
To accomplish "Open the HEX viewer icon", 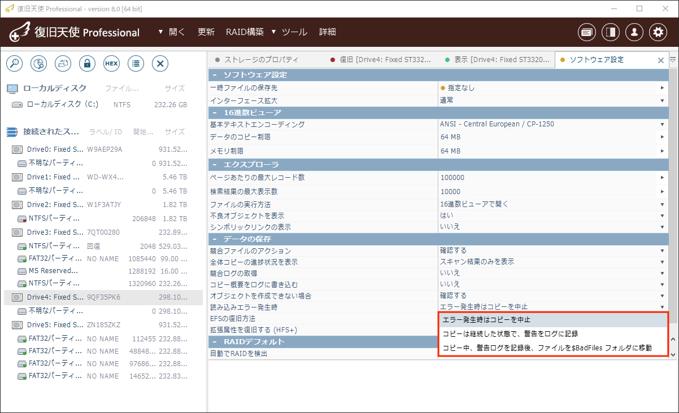I will click(111, 63).
